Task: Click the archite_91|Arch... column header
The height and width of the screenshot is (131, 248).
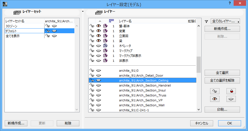Action: (59, 21)
